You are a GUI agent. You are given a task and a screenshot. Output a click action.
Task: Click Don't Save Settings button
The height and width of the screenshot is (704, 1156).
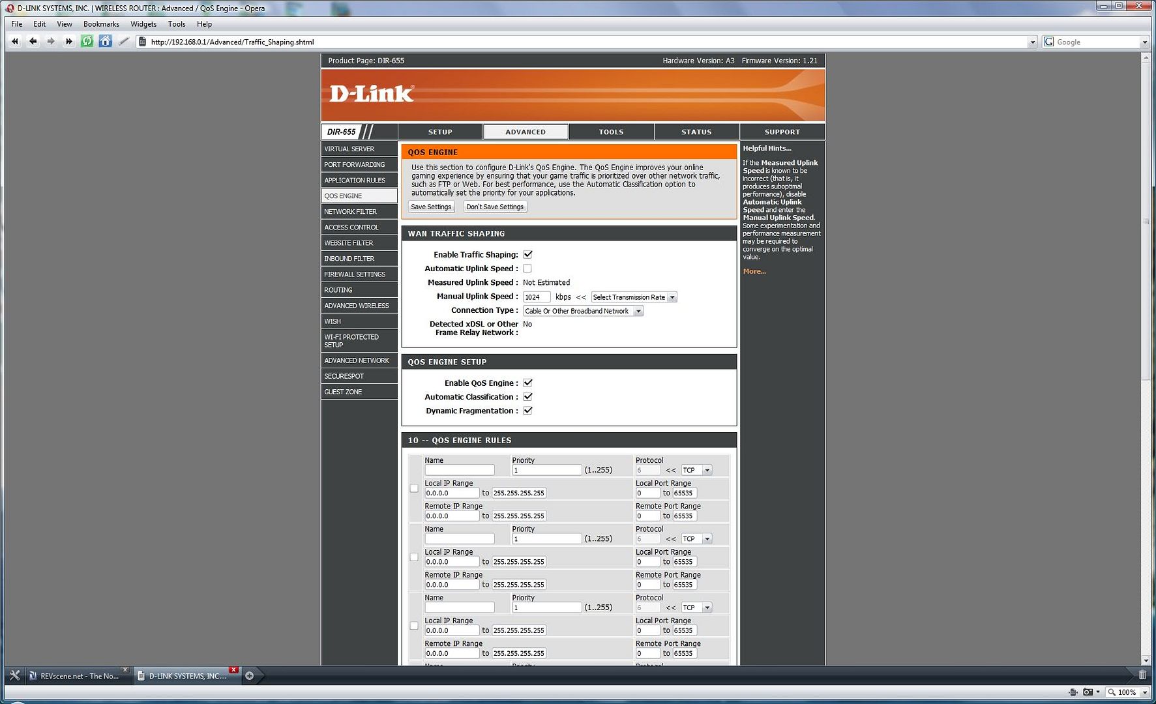(495, 207)
